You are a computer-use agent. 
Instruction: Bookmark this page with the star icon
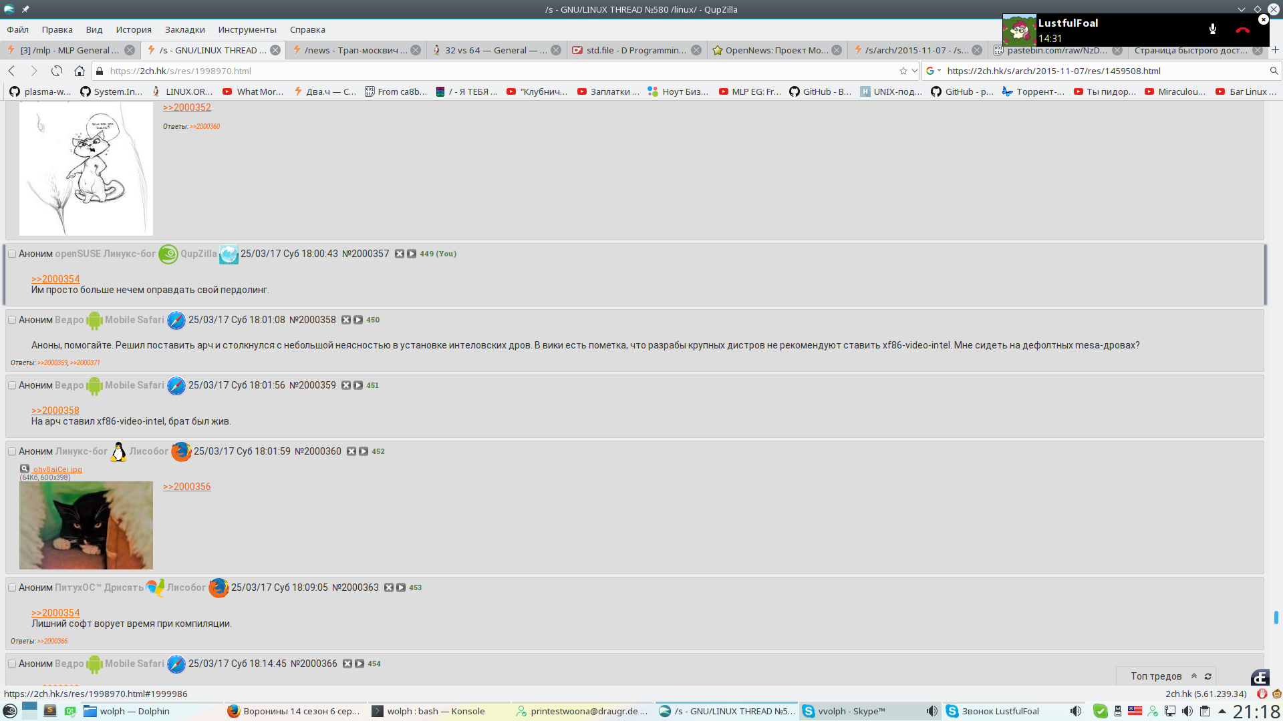[903, 71]
